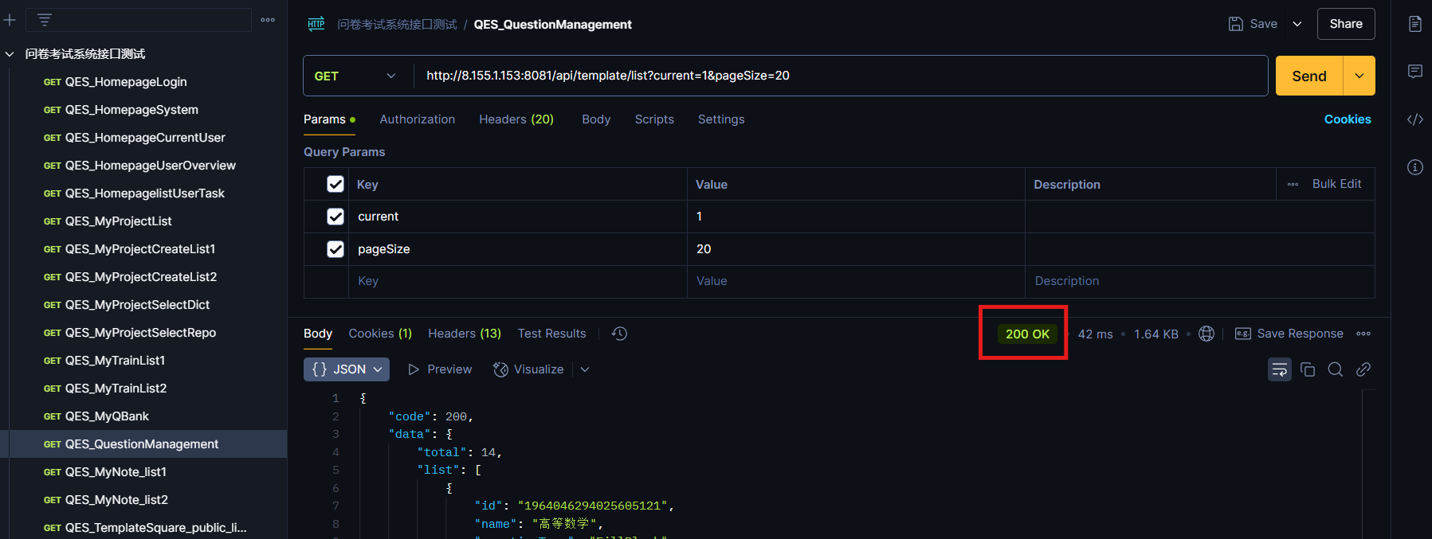Click Bulk Edit
The image size is (1432, 539).
tap(1336, 184)
